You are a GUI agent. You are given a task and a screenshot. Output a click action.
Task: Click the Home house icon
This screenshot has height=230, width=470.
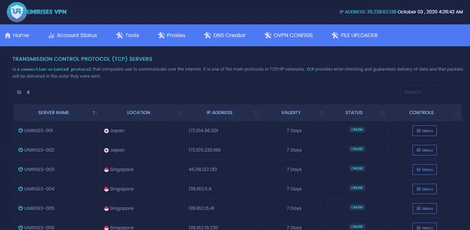(x=8, y=35)
